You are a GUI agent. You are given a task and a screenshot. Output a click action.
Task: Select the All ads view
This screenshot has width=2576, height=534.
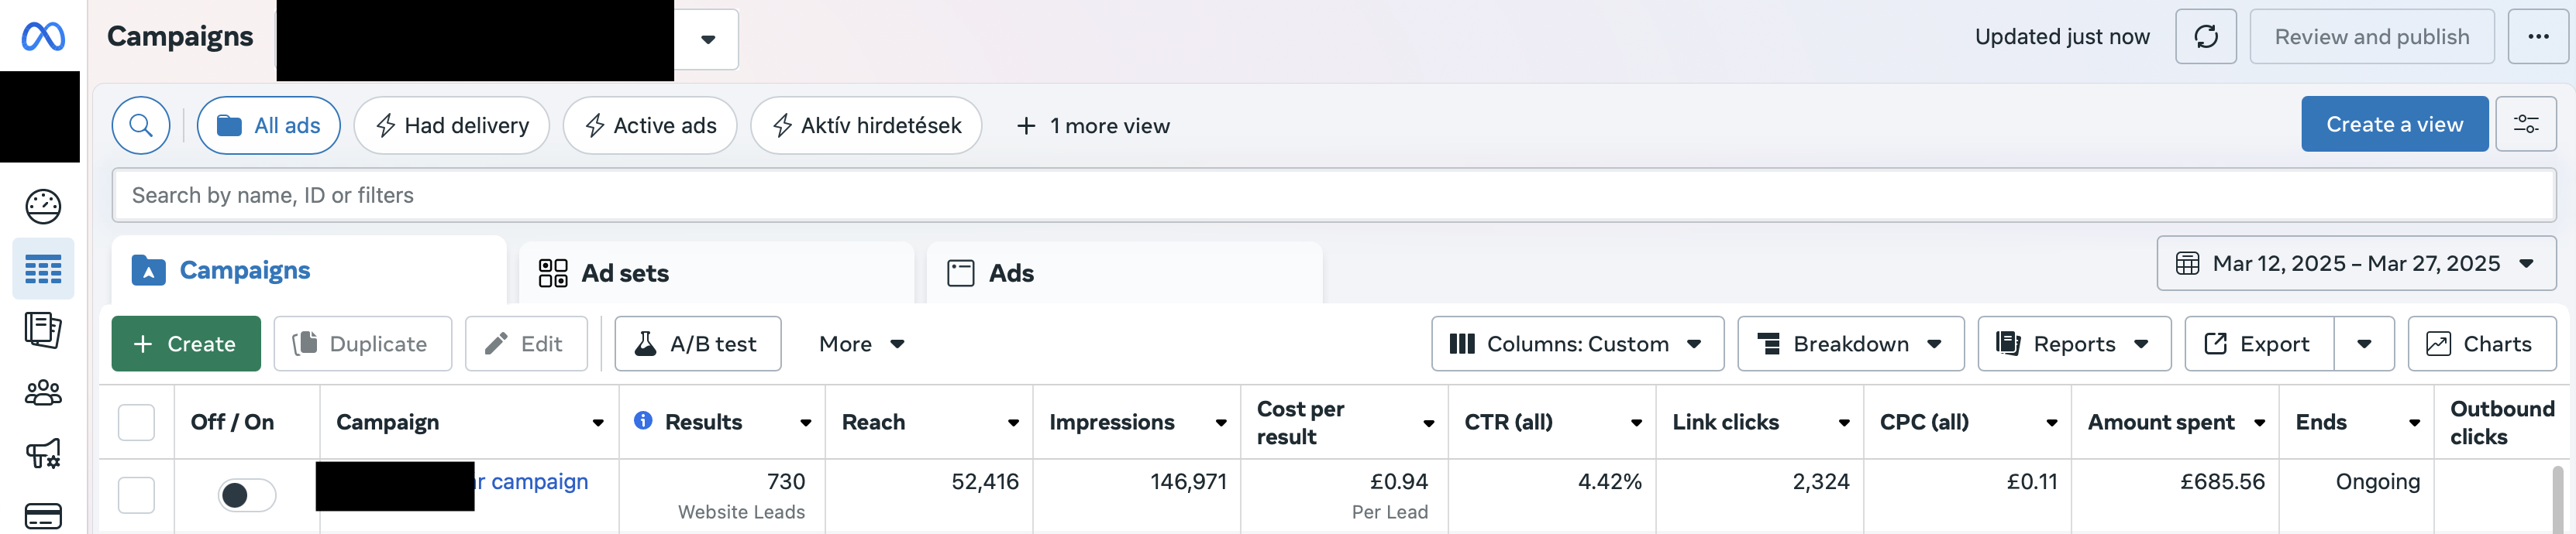pyautogui.click(x=269, y=126)
